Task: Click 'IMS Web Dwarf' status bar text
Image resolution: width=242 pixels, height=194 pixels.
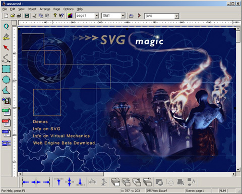Action: pos(157,191)
